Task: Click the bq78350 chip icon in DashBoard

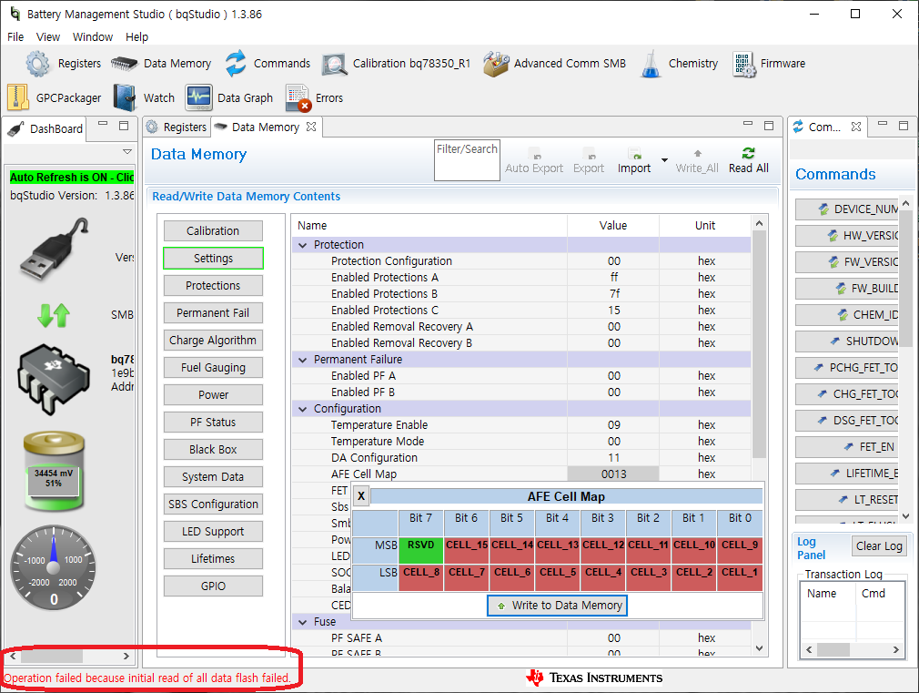Action: click(x=54, y=379)
